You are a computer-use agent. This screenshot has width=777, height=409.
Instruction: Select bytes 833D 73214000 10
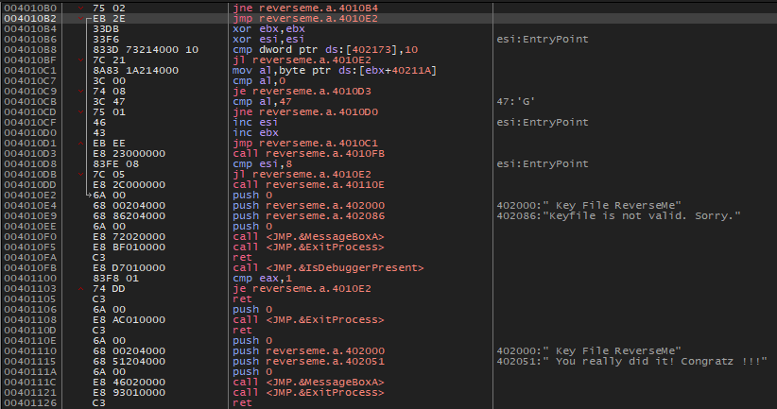[146, 49]
